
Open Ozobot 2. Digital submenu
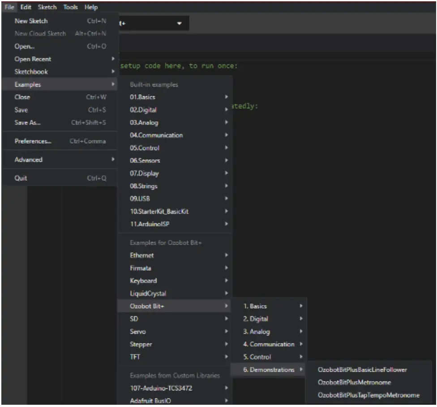coord(269,319)
